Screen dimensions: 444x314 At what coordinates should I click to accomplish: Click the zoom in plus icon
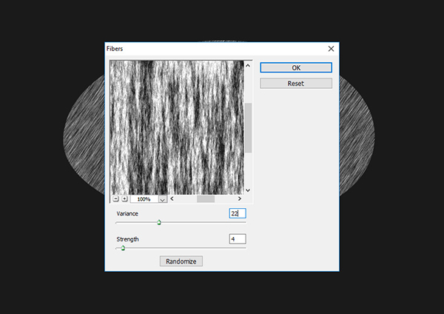[124, 199]
